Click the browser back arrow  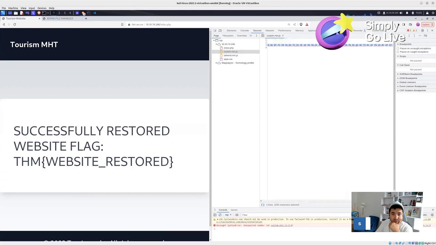pyautogui.click(x=4, y=24)
